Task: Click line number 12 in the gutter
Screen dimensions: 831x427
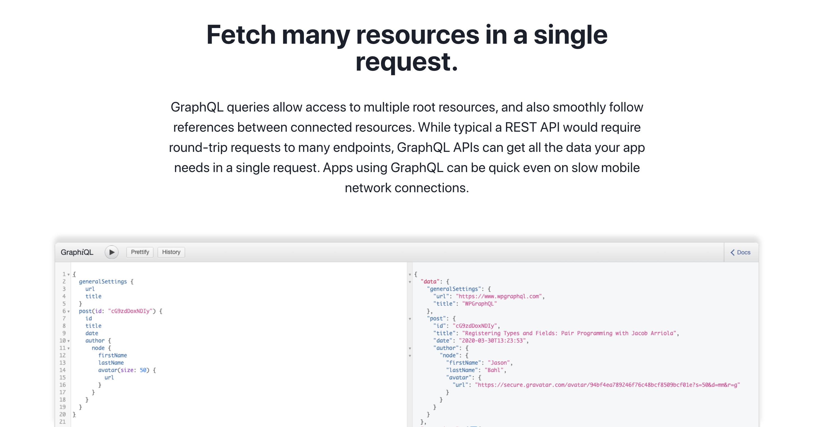Action: 62,355
